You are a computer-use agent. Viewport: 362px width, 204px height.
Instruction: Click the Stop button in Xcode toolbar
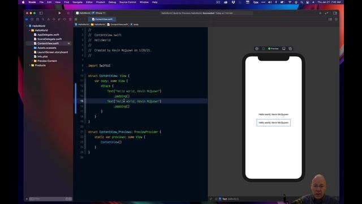coord(68,13)
